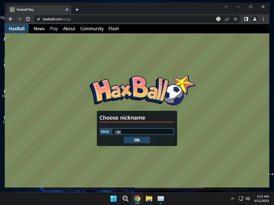The image size is (274, 205).
Task: Show hidden system tray icons
Action: [233, 199]
